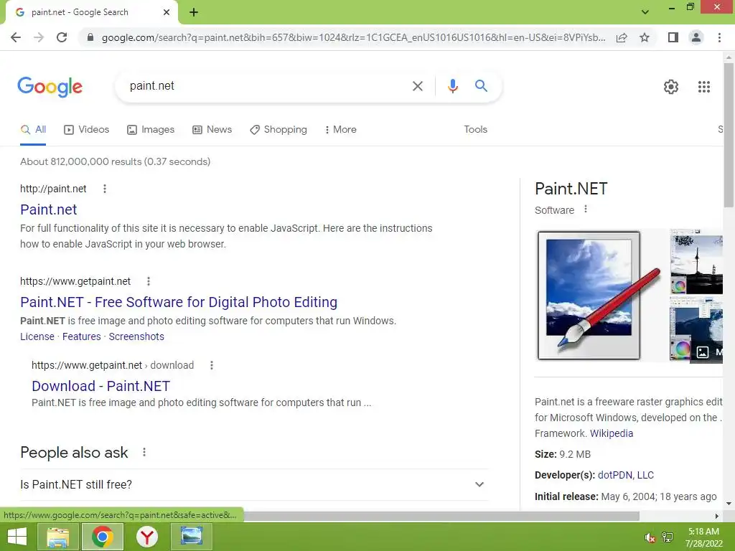735x551 pixels.
Task: Click the horizontal scrollbar at page bottom
Action: pyautogui.click(x=441, y=516)
